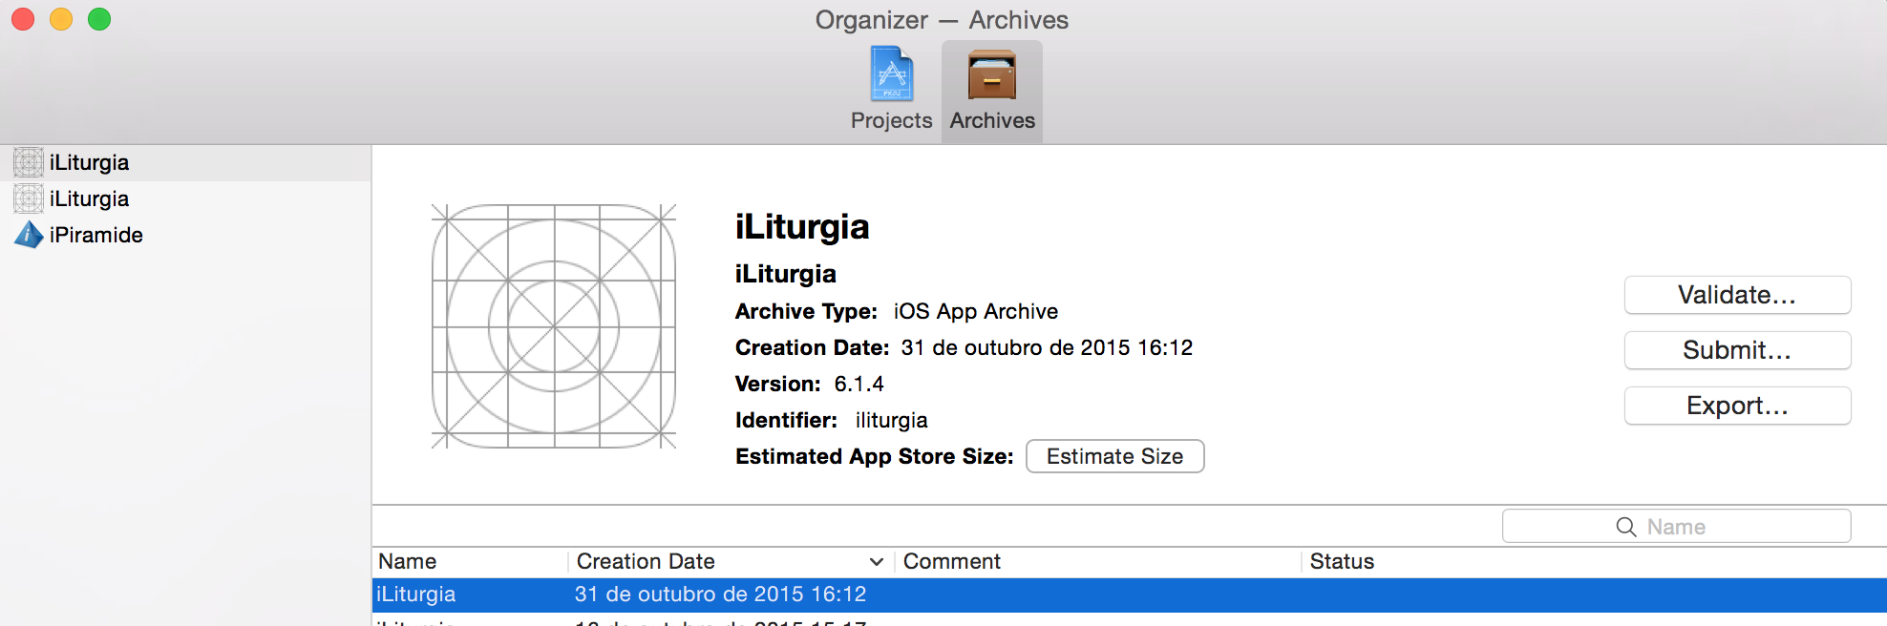This screenshot has width=1887, height=626.
Task: Click the Version 6.1.4 value
Action: 859,384
